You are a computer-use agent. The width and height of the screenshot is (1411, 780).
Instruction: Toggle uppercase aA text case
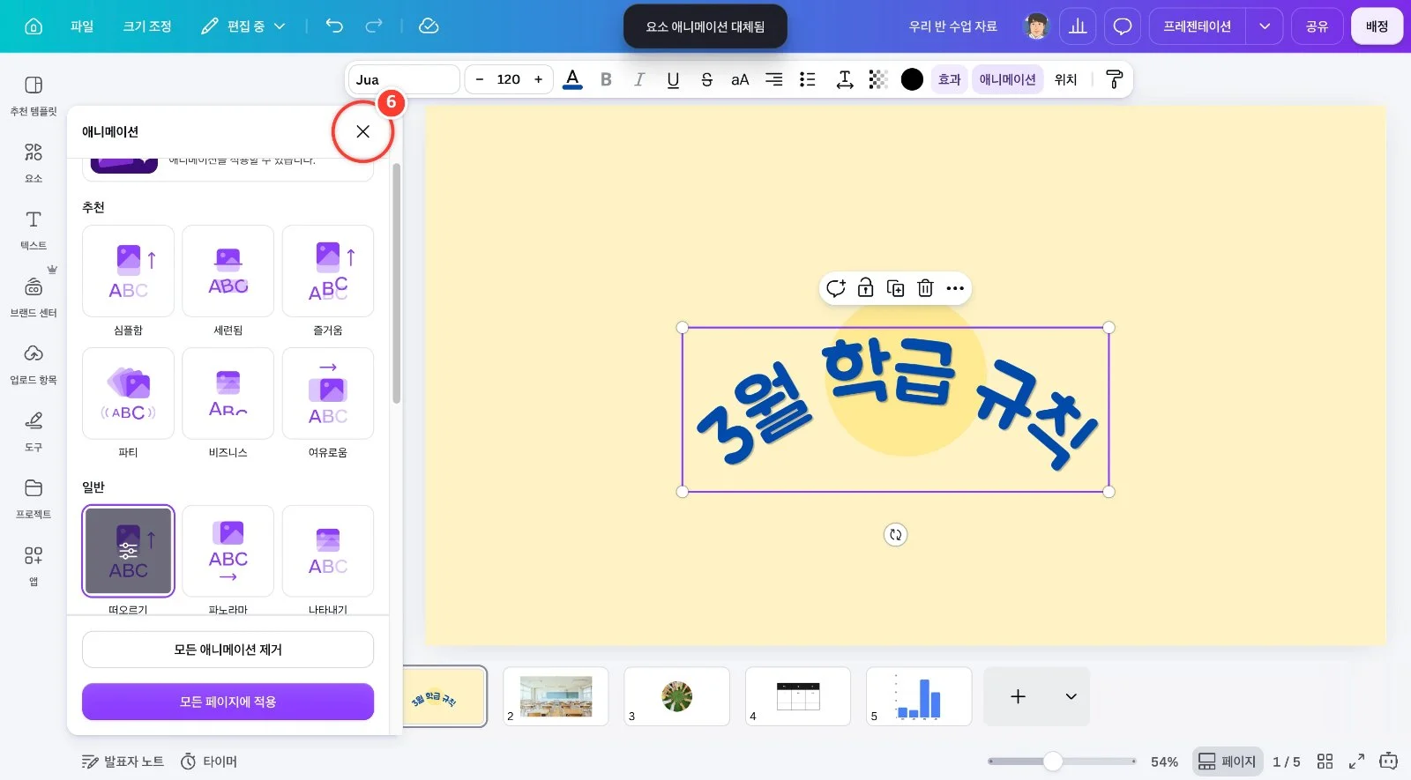pyautogui.click(x=740, y=79)
